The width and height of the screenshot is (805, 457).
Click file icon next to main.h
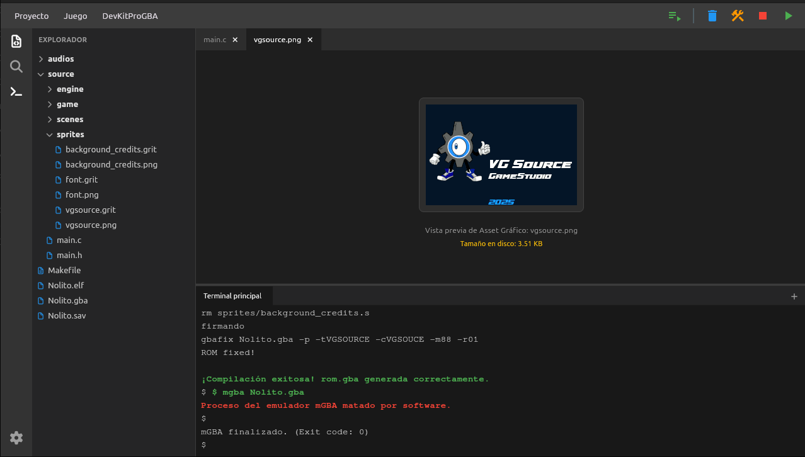[x=50, y=256]
